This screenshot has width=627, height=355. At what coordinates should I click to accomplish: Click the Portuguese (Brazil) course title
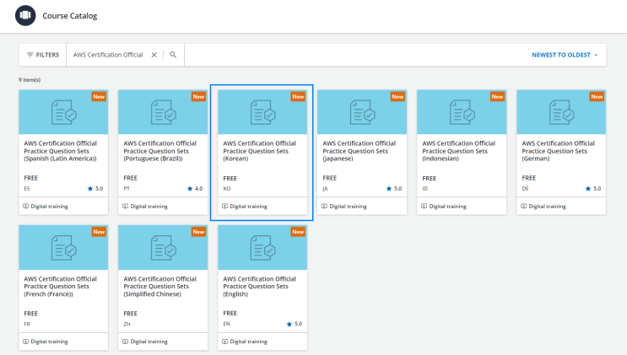tap(160, 151)
